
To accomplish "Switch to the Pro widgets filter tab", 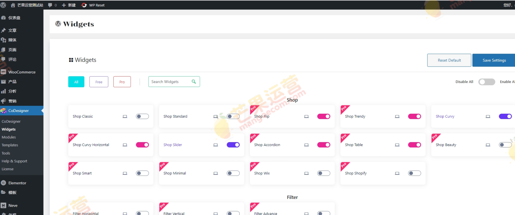I will pyautogui.click(x=122, y=82).
